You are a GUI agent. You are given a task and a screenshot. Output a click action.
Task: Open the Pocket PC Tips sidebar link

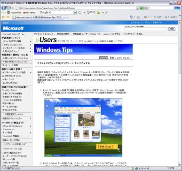click(12, 148)
